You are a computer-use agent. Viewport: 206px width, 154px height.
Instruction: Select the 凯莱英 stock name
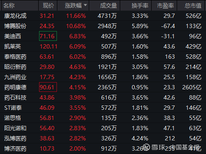pos(13,46)
